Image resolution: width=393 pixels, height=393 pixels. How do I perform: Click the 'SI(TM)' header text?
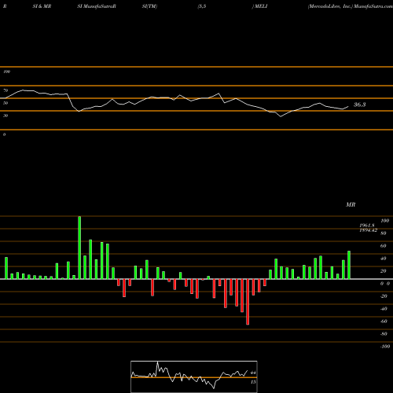click(x=149, y=6)
